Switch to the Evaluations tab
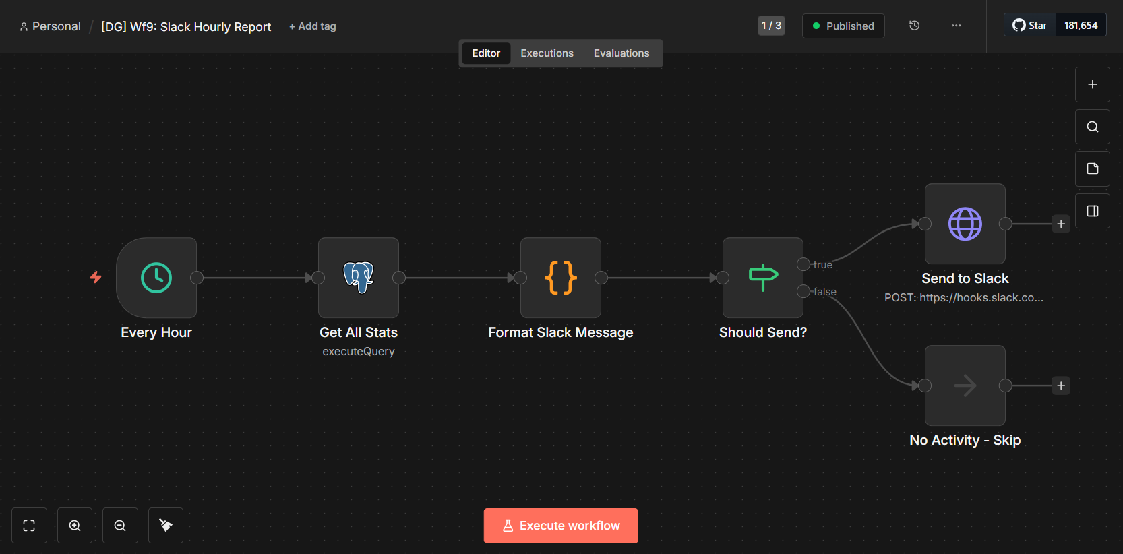The height and width of the screenshot is (554, 1123). 621,53
